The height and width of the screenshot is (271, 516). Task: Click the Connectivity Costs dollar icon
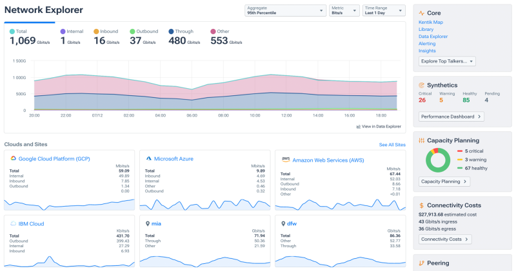click(x=422, y=205)
